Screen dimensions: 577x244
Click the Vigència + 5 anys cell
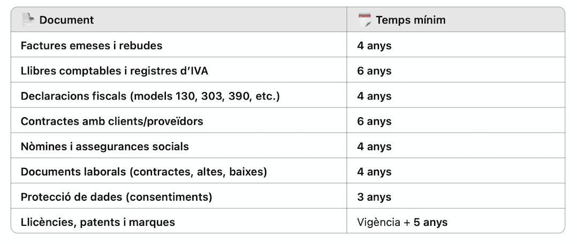[455, 222]
